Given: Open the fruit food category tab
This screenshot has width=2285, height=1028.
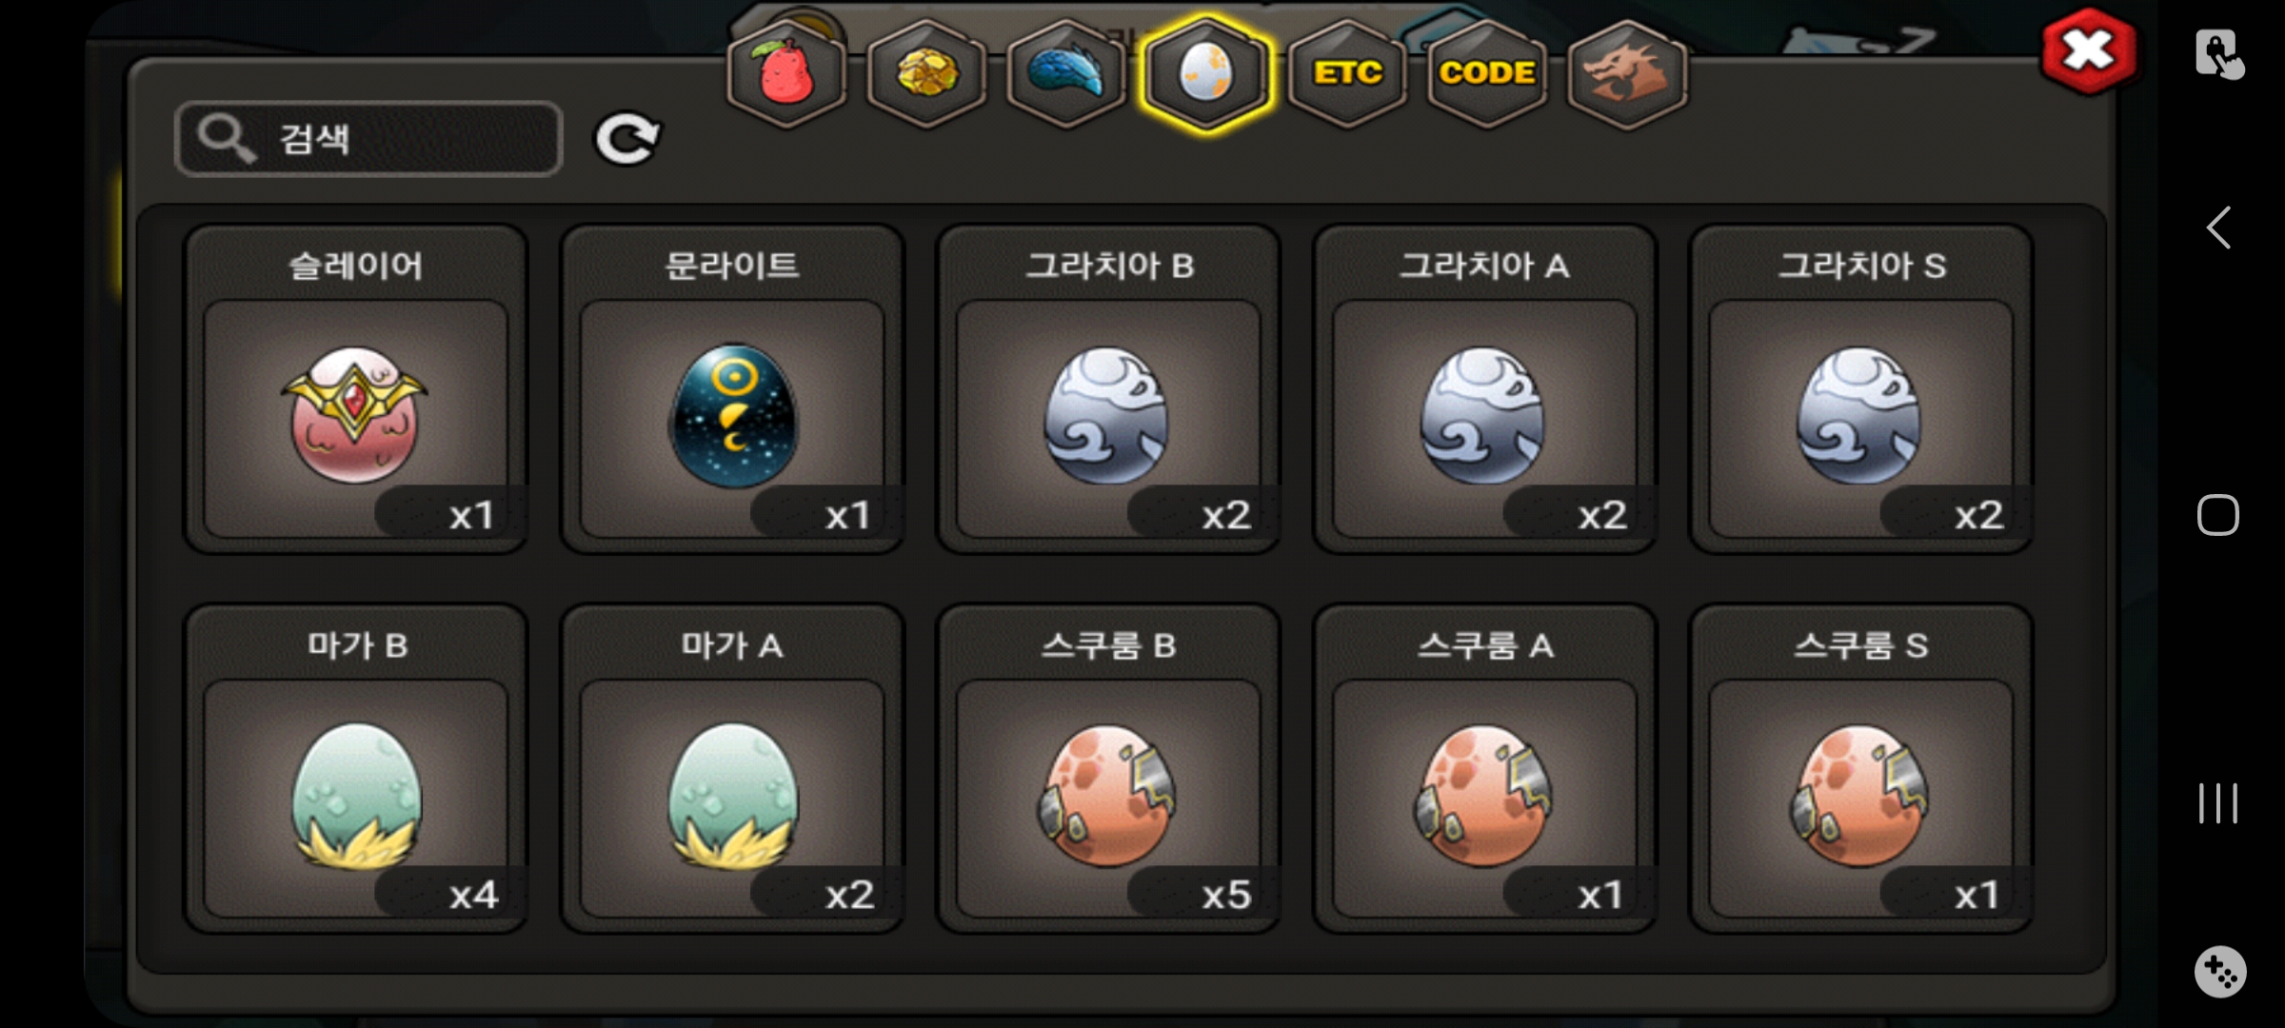Looking at the screenshot, I should [x=785, y=73].
